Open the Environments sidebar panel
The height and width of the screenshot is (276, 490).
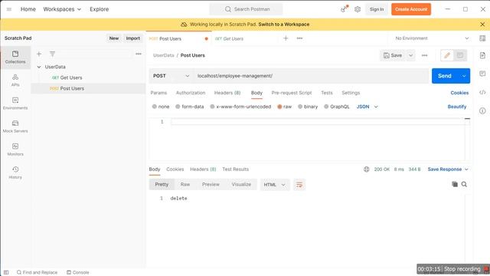click(15, 103)
